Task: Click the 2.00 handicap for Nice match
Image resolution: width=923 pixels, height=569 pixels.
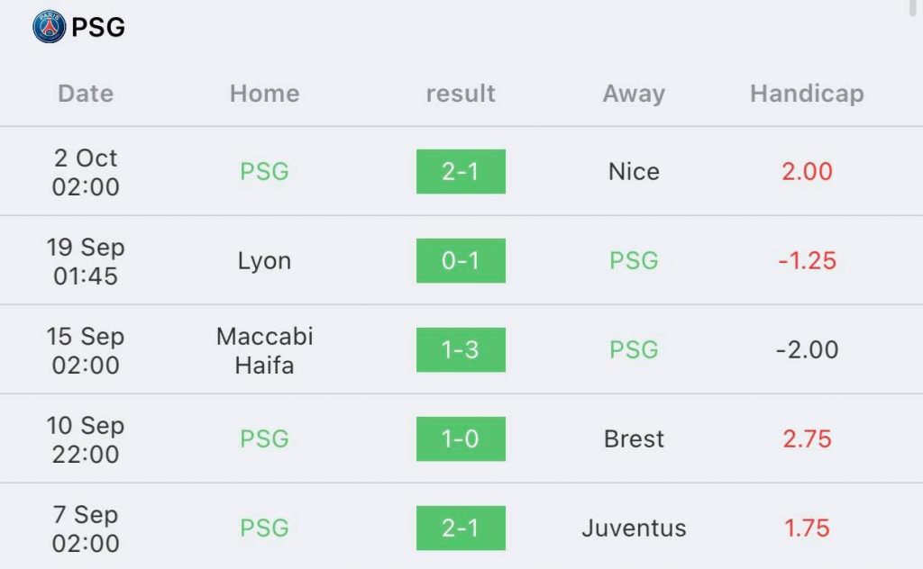Action: (x=807, y=172)
